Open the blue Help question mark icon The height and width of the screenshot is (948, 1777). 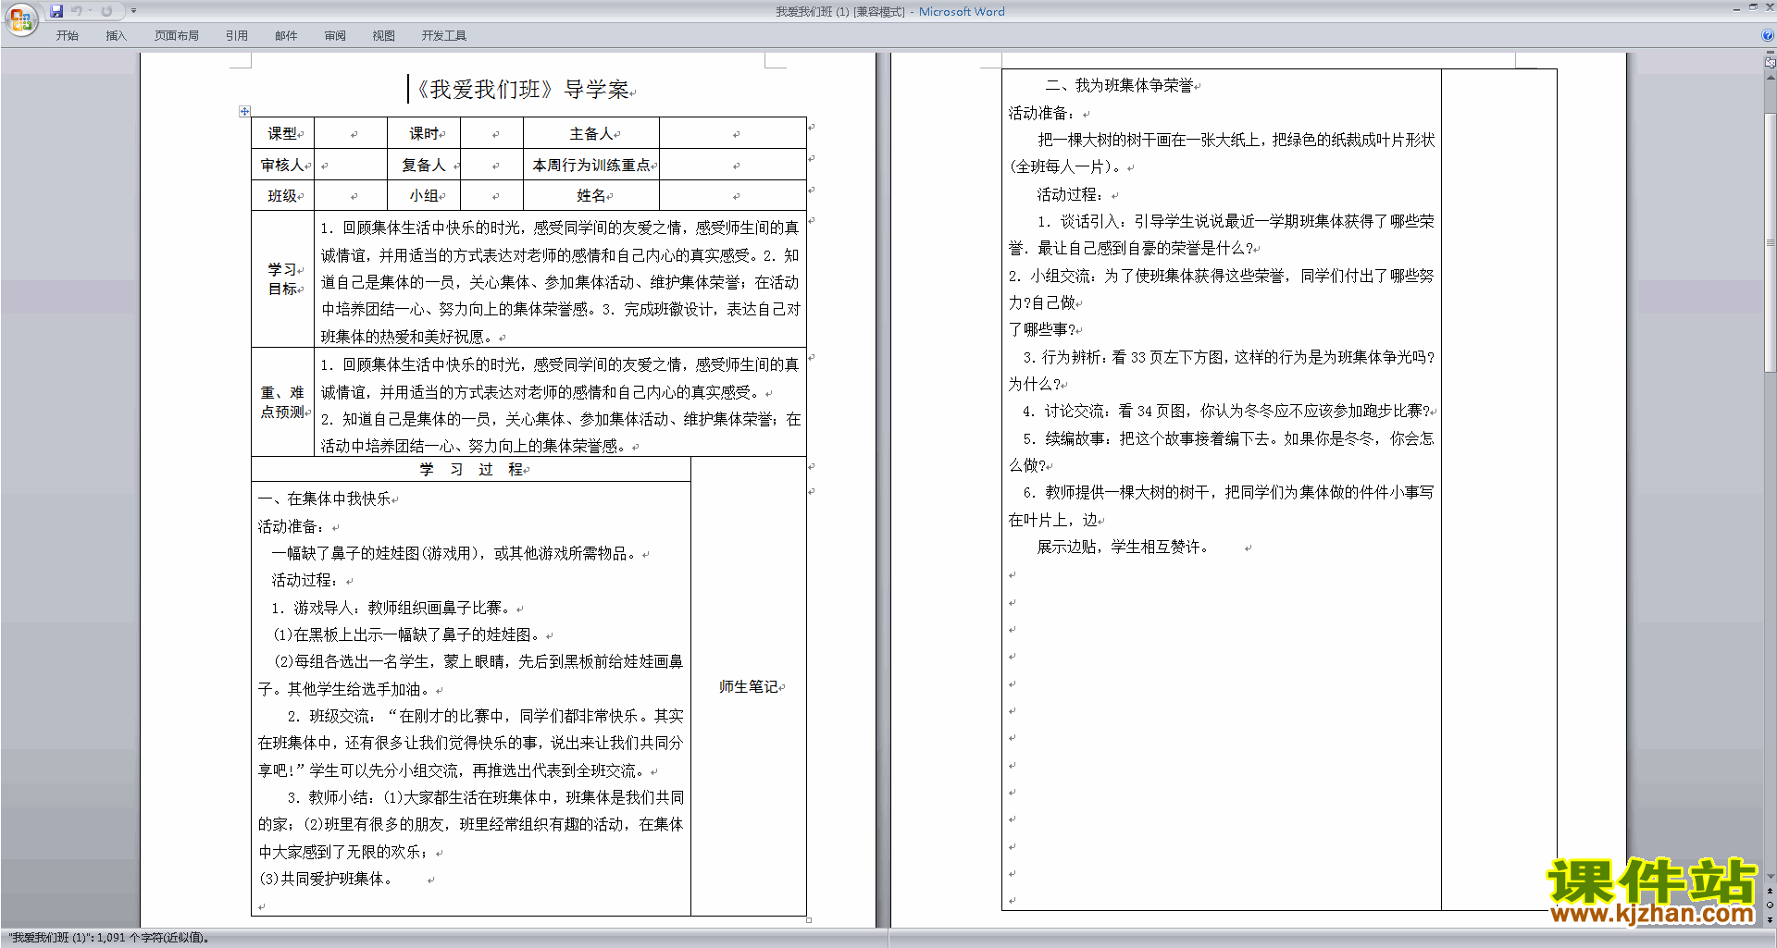tap(1768, 35)
